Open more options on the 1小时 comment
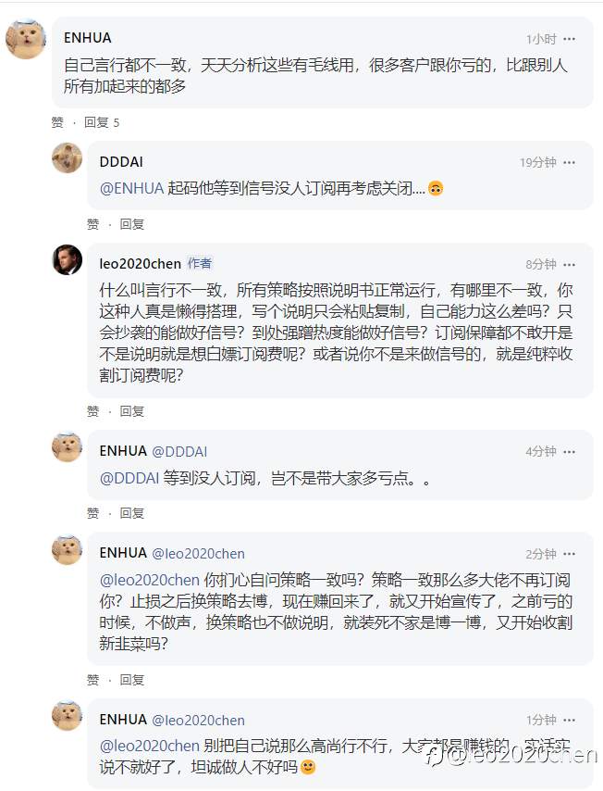 point(570,39)
